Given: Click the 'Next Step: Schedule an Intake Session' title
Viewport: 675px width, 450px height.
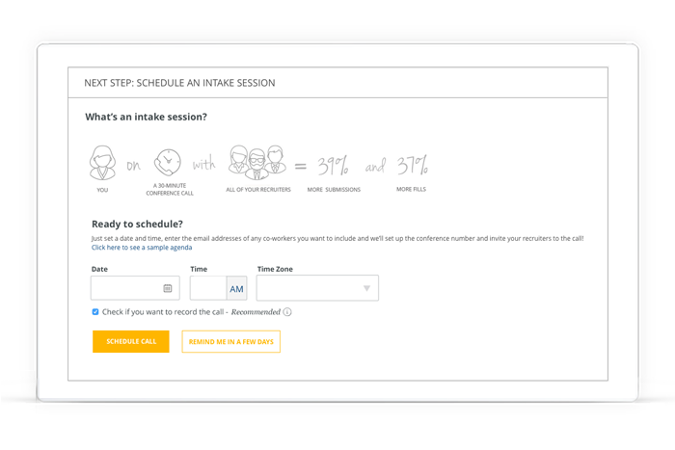Looking at the screenshot, I should click(179, 83).
